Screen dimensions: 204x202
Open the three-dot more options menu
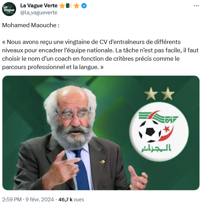[x=196, y=6]
